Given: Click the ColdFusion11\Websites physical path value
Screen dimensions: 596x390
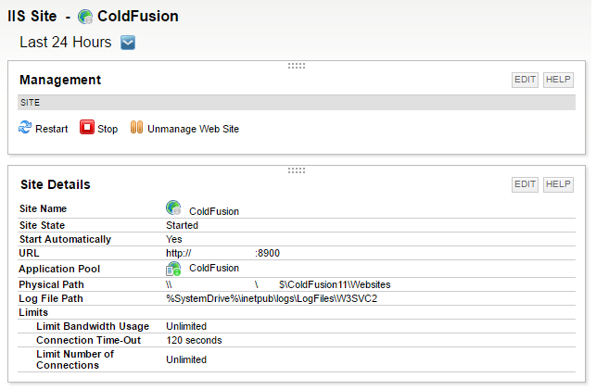Looking at the screenshot, I should 278,284.
